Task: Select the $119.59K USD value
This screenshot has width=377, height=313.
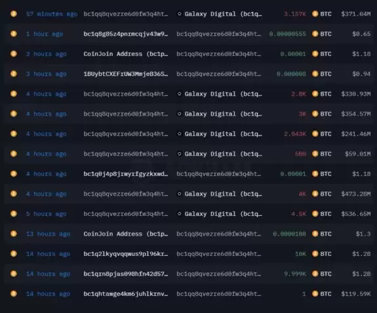Action: pos(356,294)
